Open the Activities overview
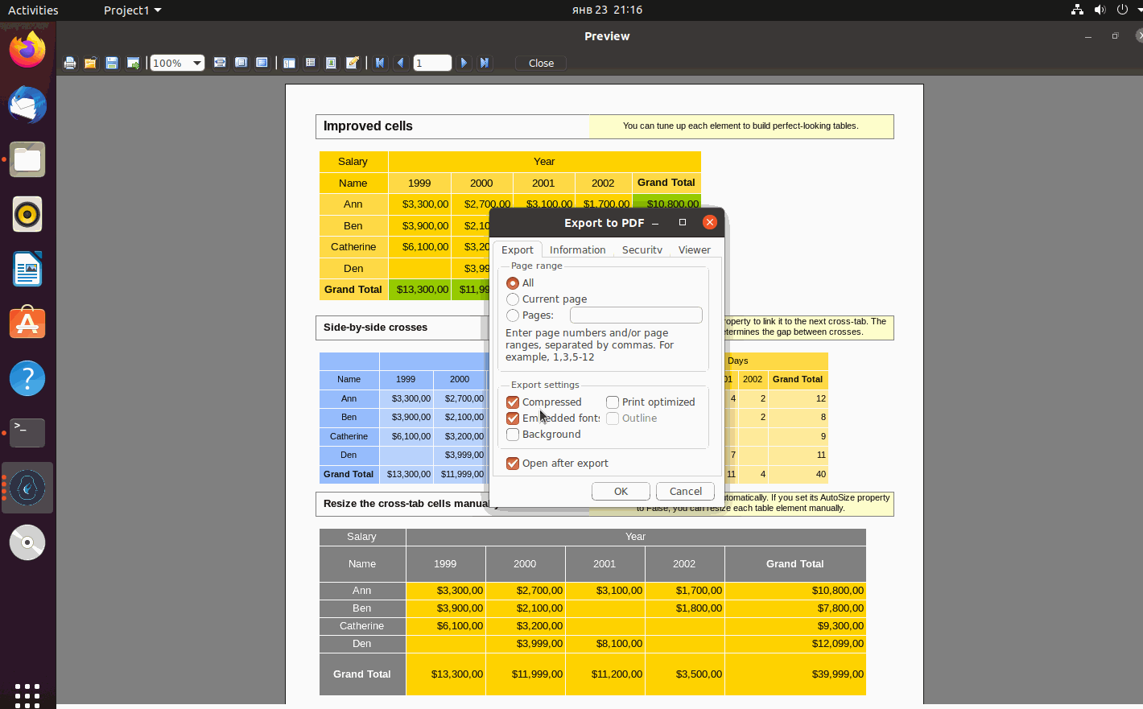Screen dimensions: 1143x709 [33, 10]
